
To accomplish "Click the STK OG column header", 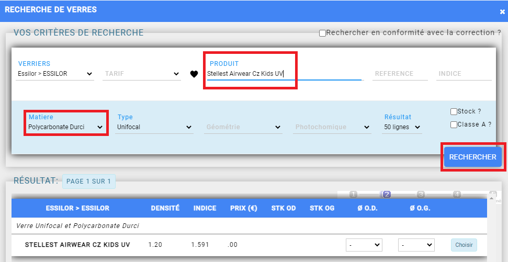I will [322, 208].
